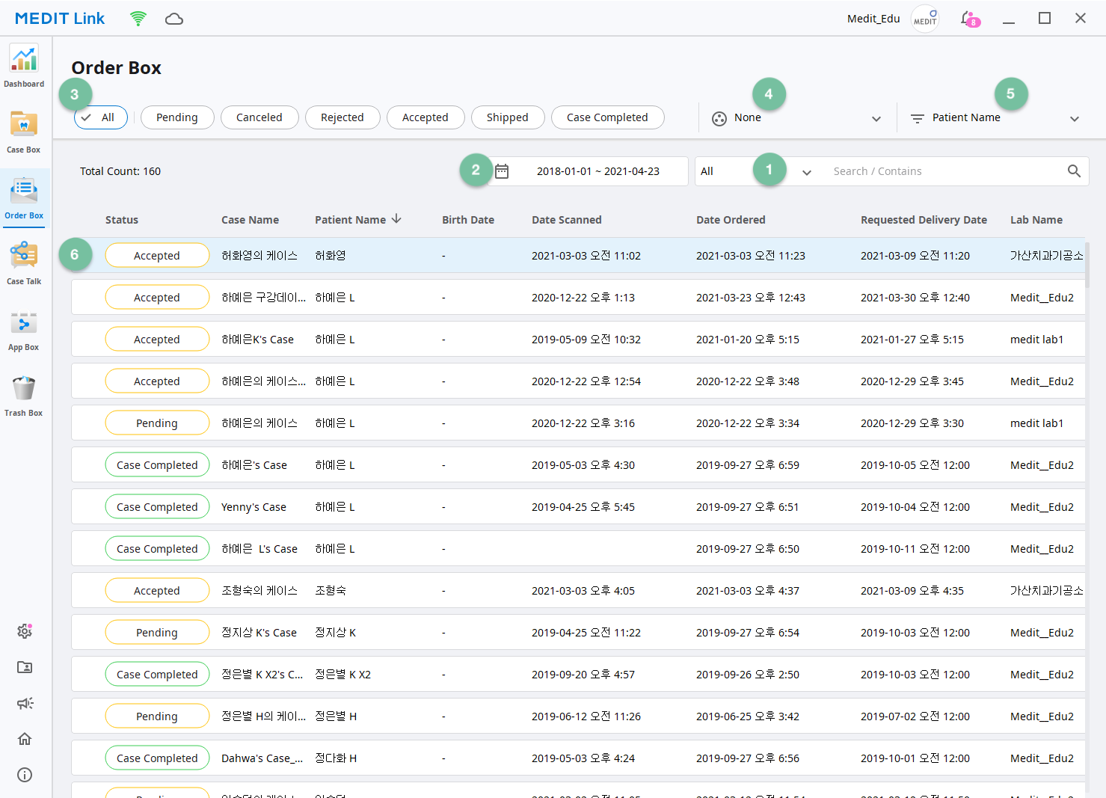Screen dimensions: 1106x798
Task: Enable the Shipped status filter
Action: click(508, 117)
